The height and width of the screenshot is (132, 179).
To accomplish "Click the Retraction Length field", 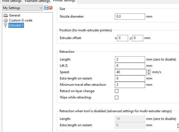I will 130,59.
